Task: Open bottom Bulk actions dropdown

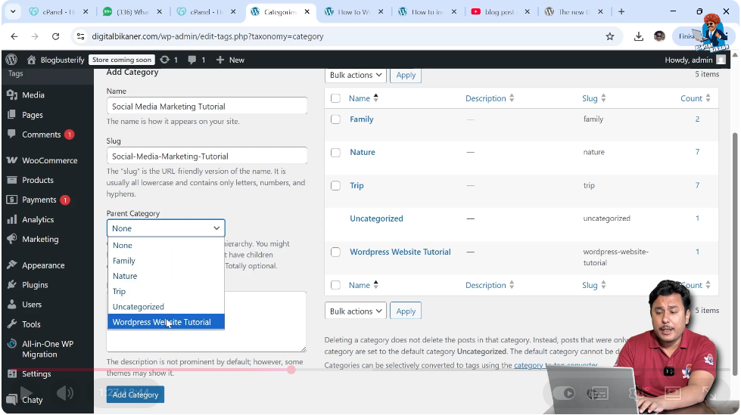Action: pyautogui.click(x=356, y=311)
